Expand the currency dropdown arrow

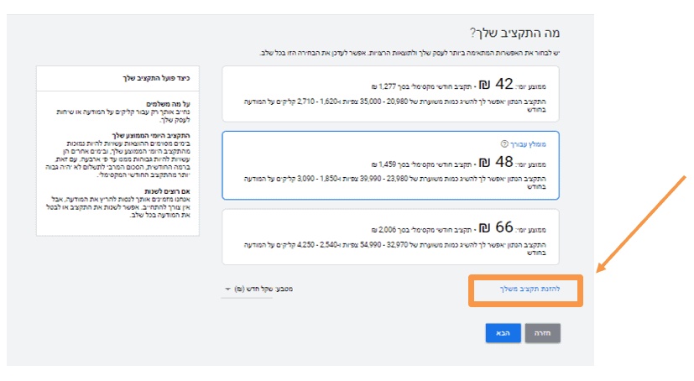click(227, 290)
